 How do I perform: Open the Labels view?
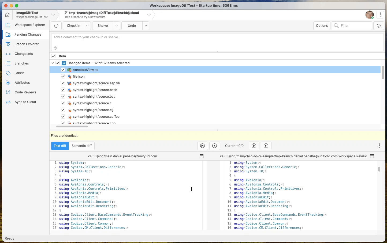pos(19,73)
